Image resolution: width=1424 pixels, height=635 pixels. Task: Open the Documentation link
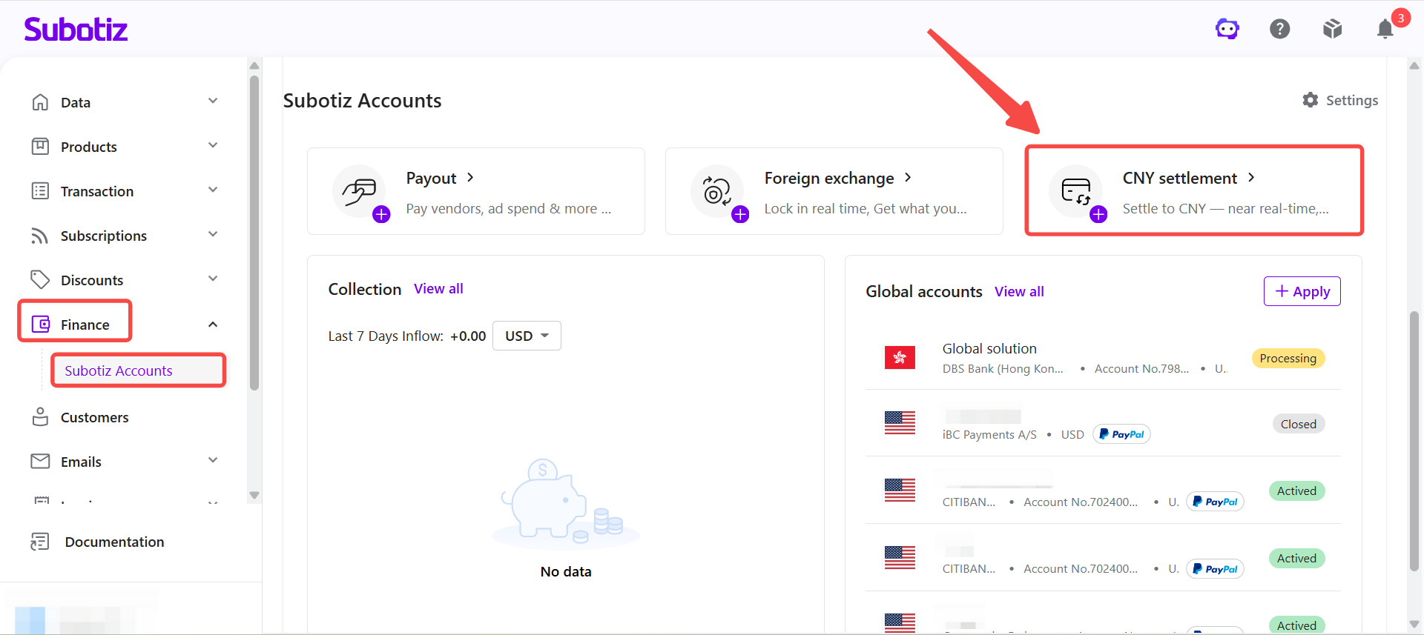coord(114,542)
